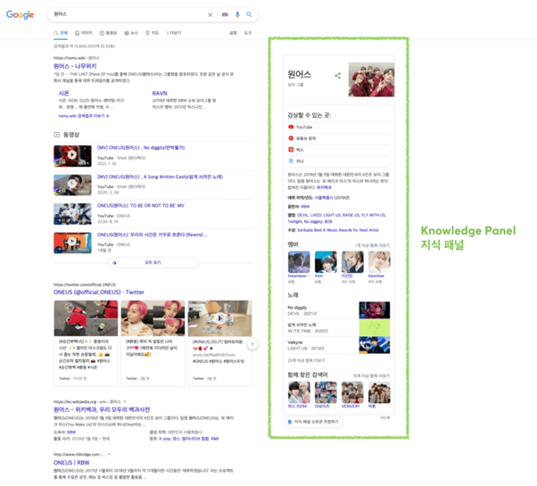537x486 pixels.
Task: Expand the Wikipedia result dropdown arrow
Action: click(125, 401)
